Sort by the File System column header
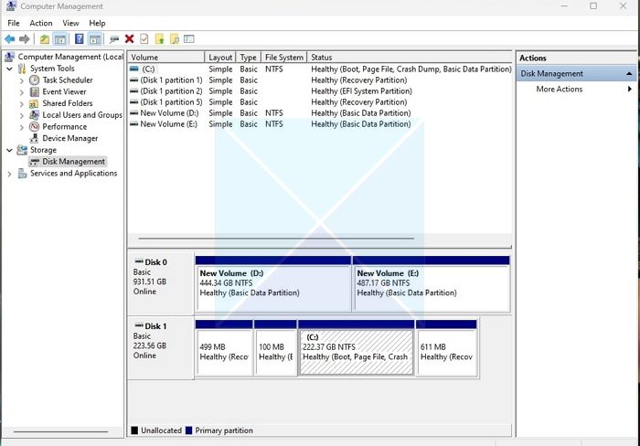Viewport: 640px width, 446px height. click(x=284, y=58)
